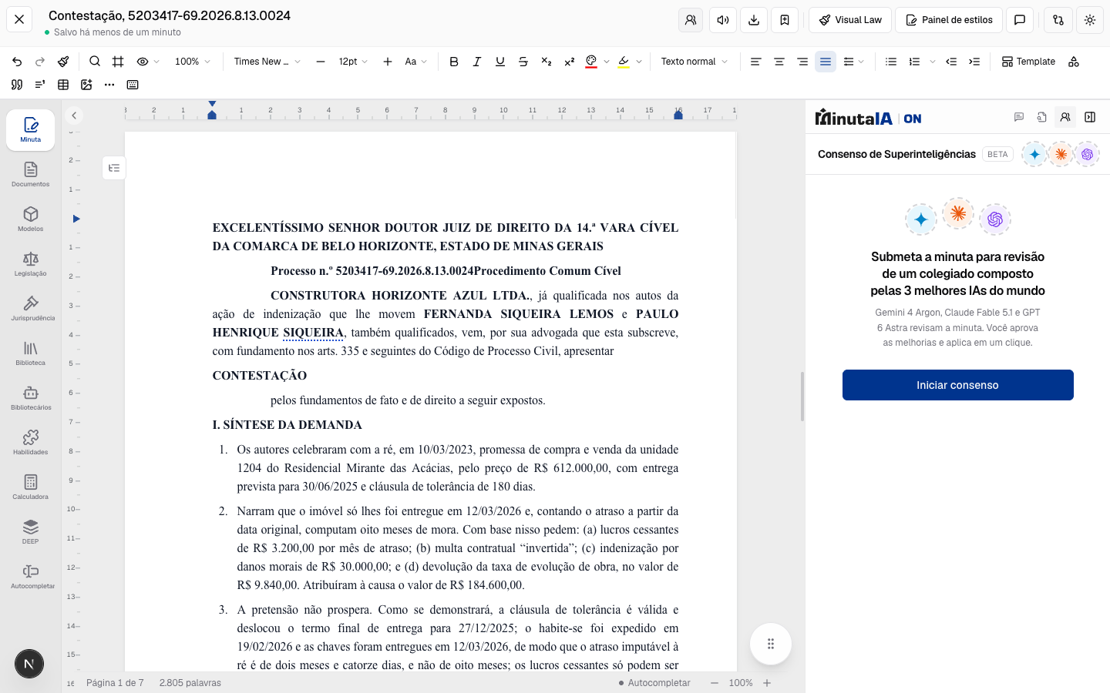Click the Template button
This screenshot has width=1110, height=693.
pos(1028,62)
